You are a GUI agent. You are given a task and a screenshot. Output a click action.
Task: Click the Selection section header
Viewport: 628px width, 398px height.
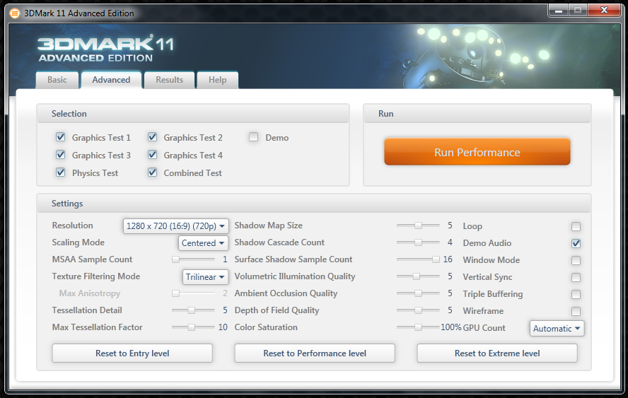tap(193, 114)
